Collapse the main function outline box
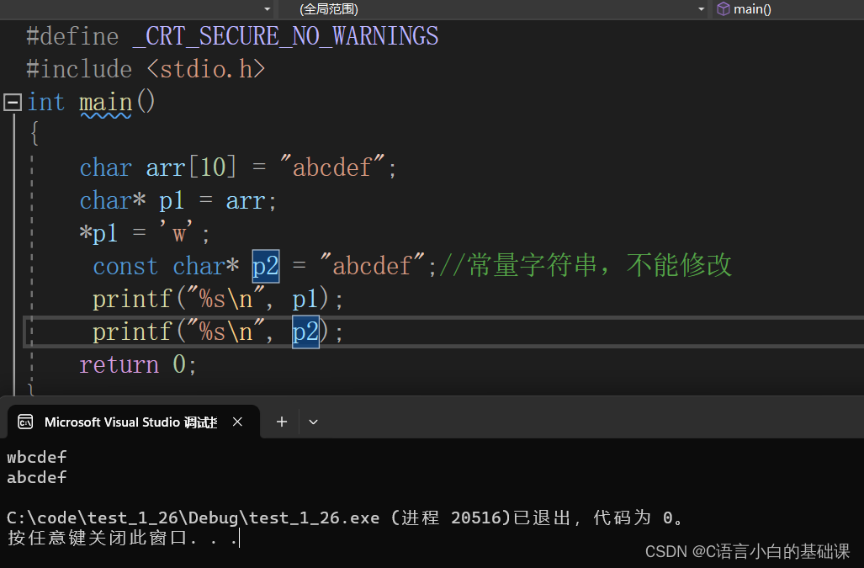 pos(12,102)
